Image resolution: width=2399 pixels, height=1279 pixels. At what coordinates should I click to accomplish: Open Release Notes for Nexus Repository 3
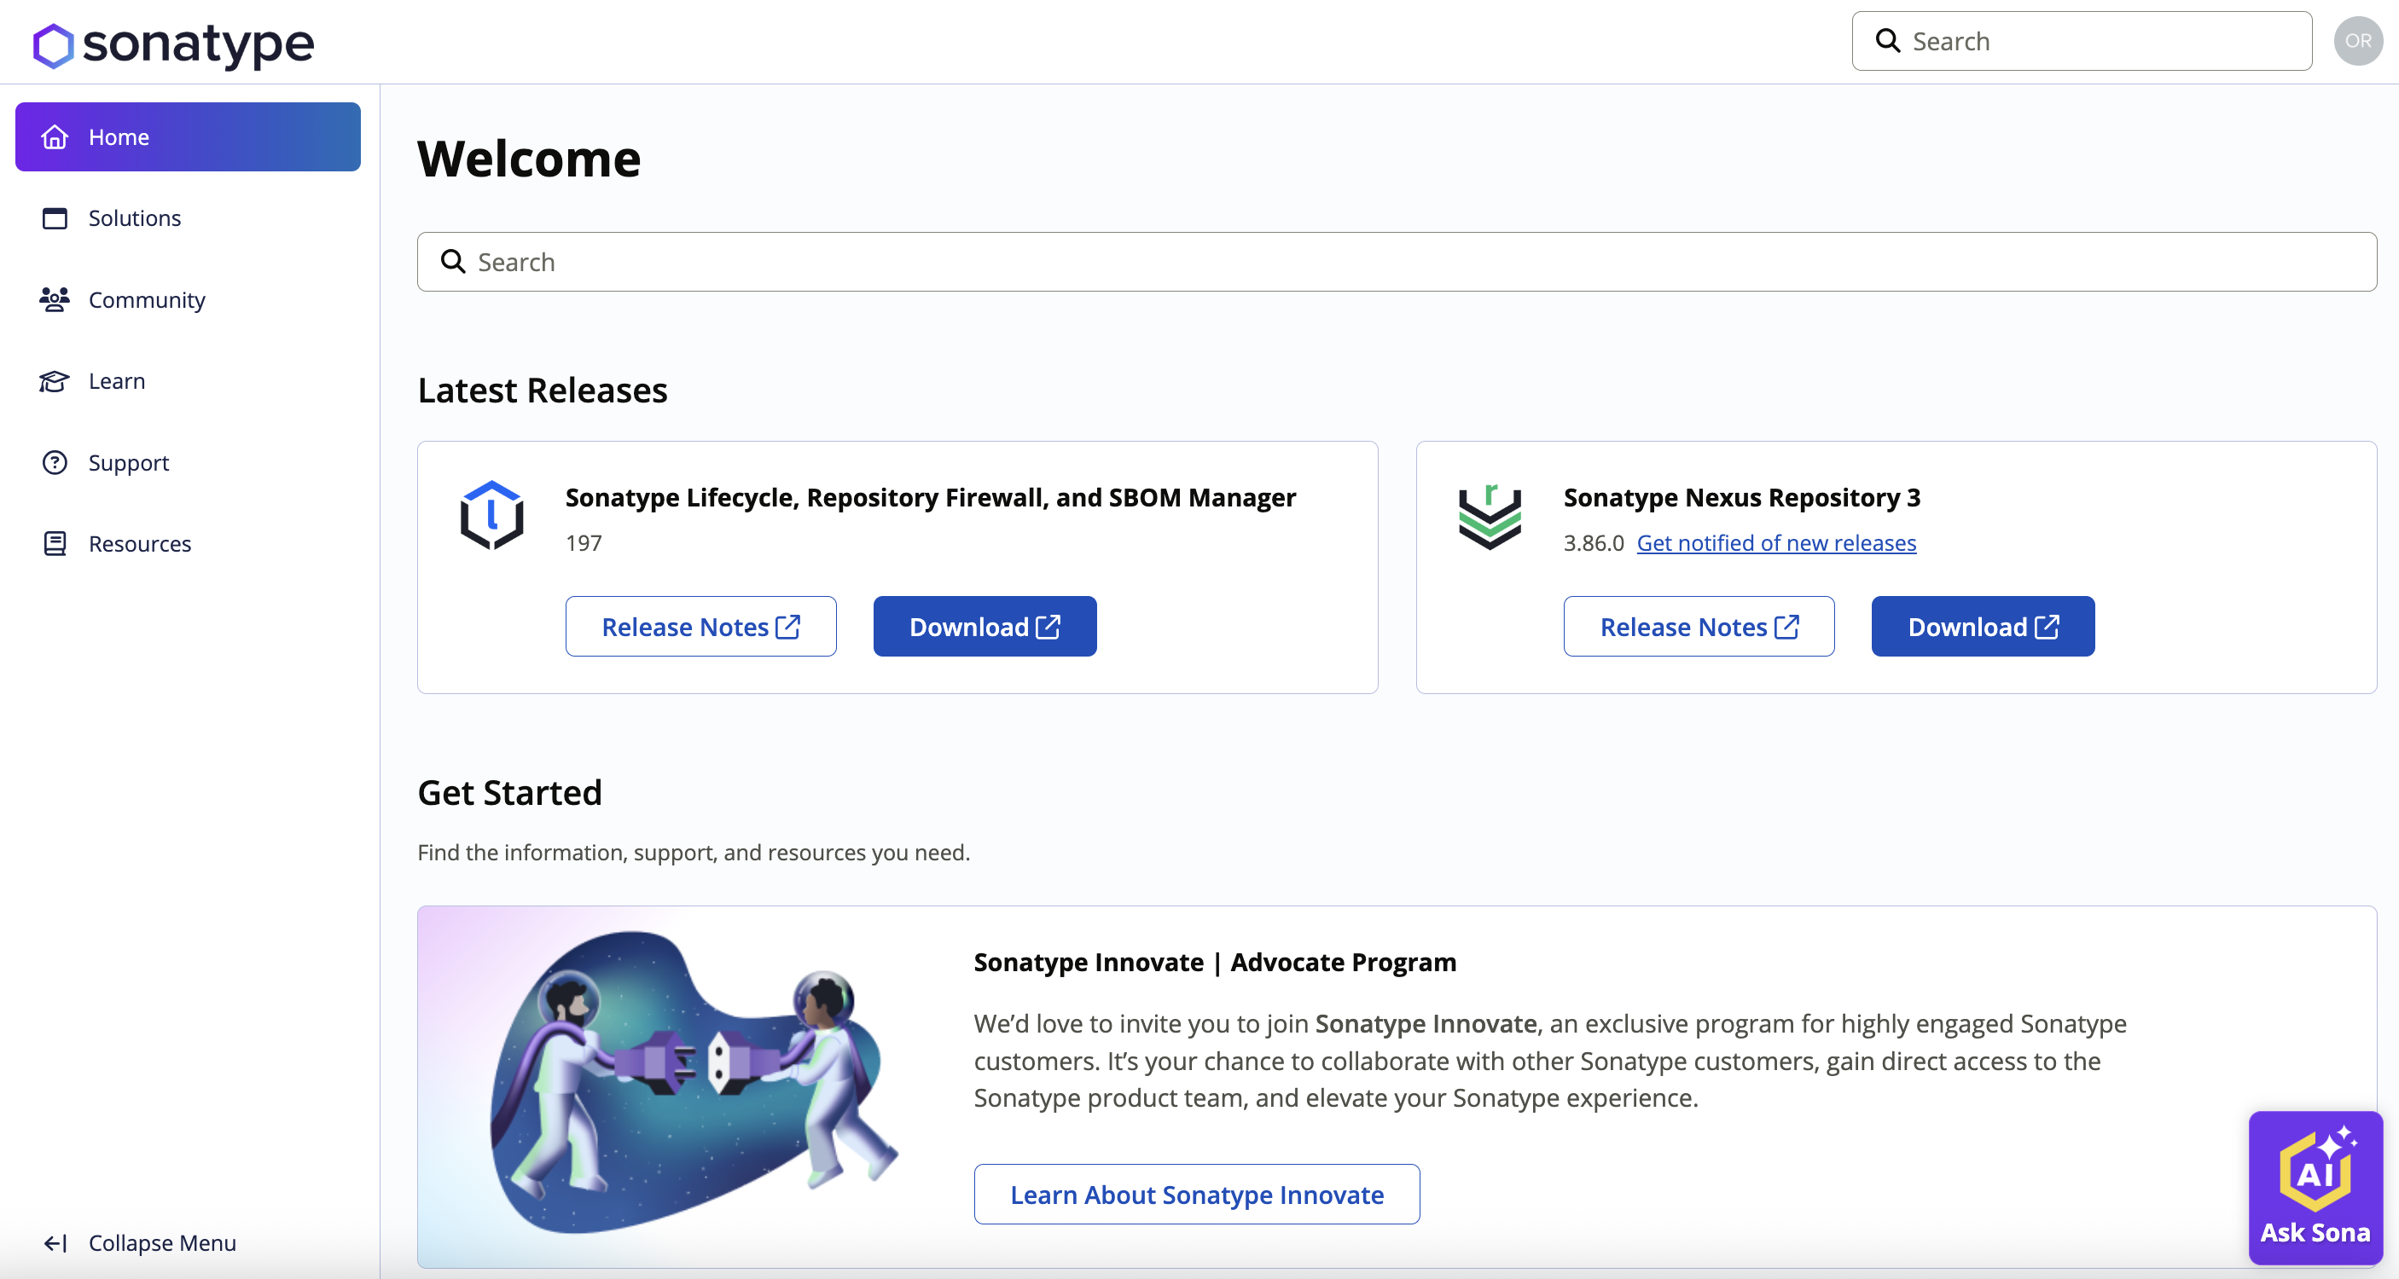pyautogui.click(x=1698, y=627)
